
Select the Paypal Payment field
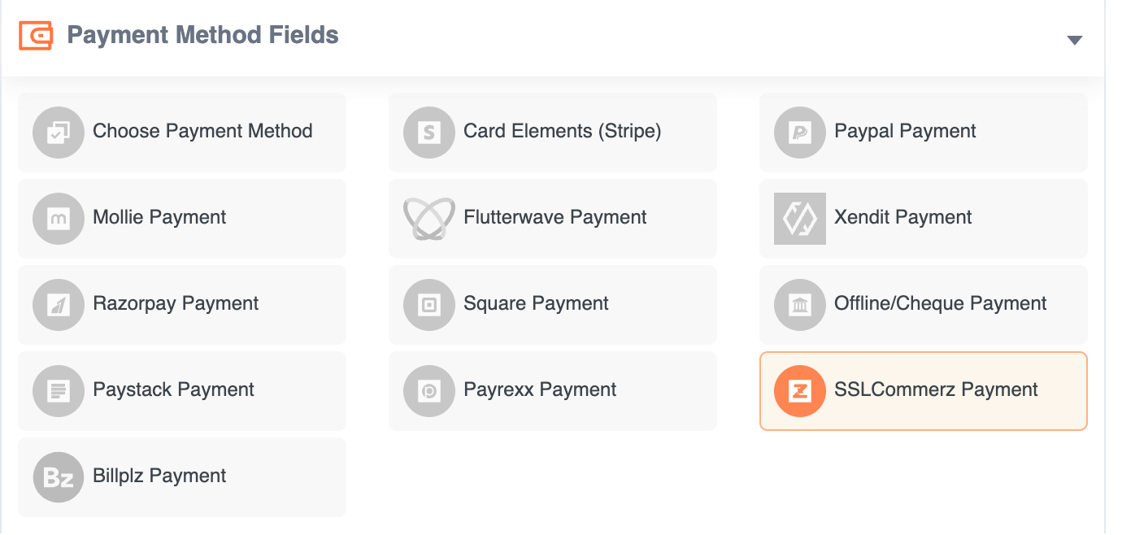point(923,132)
